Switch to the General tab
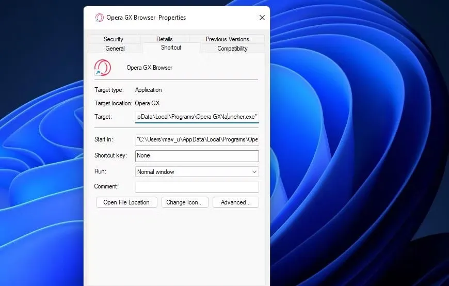 (115, 49)
